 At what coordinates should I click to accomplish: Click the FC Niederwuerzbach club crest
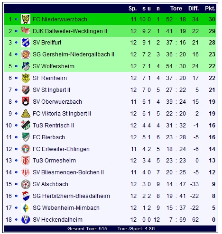click(x=26, y=19)
